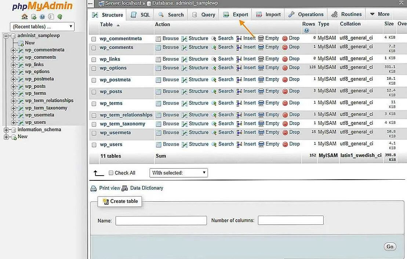
Task: Click the Drop icon for wp_term_relationships row
Action: point(285,115)
